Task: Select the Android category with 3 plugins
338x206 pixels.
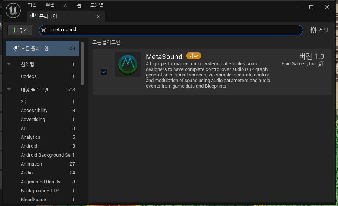Action: pos(43,146)
